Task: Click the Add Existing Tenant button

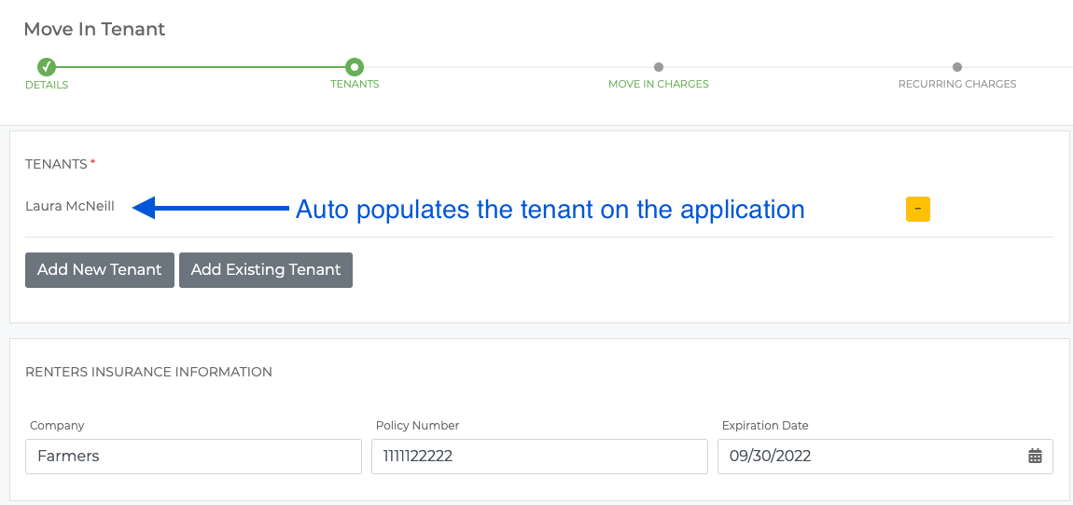Action: coord(266,270)
